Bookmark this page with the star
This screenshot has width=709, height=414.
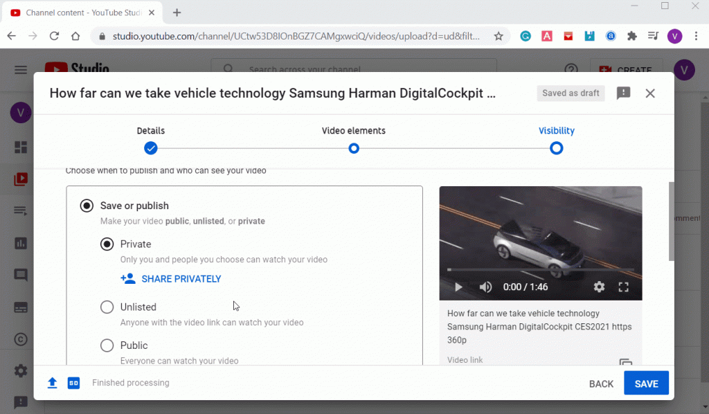499,36
